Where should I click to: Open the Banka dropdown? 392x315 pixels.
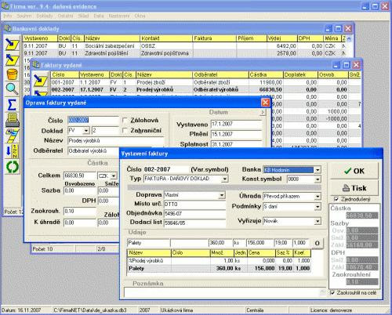318,170
